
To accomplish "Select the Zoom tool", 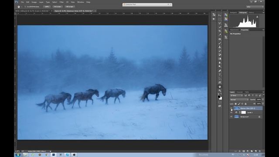I will tap(220, 91).
